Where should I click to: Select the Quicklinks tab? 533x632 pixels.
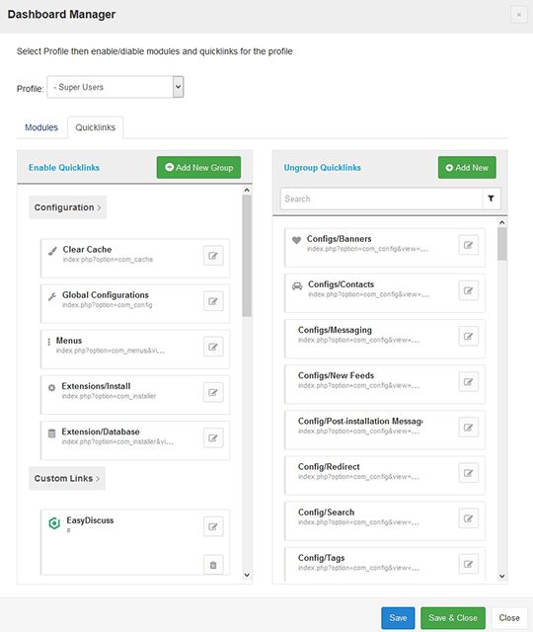(x=96, y=127)
